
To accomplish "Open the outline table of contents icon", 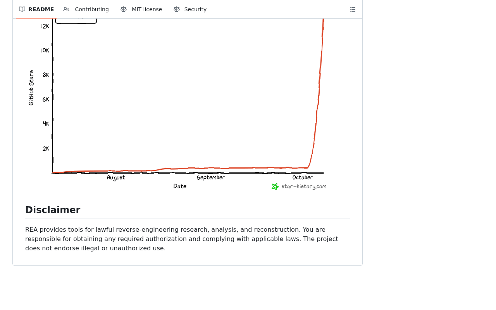I will (x=353, y=9).
